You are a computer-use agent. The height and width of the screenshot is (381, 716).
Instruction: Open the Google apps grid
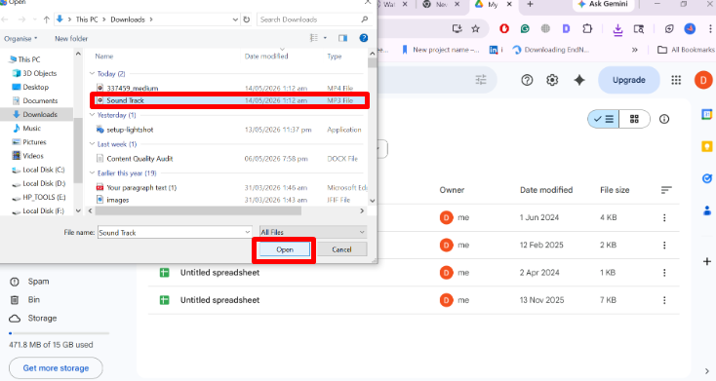[676, 80]
